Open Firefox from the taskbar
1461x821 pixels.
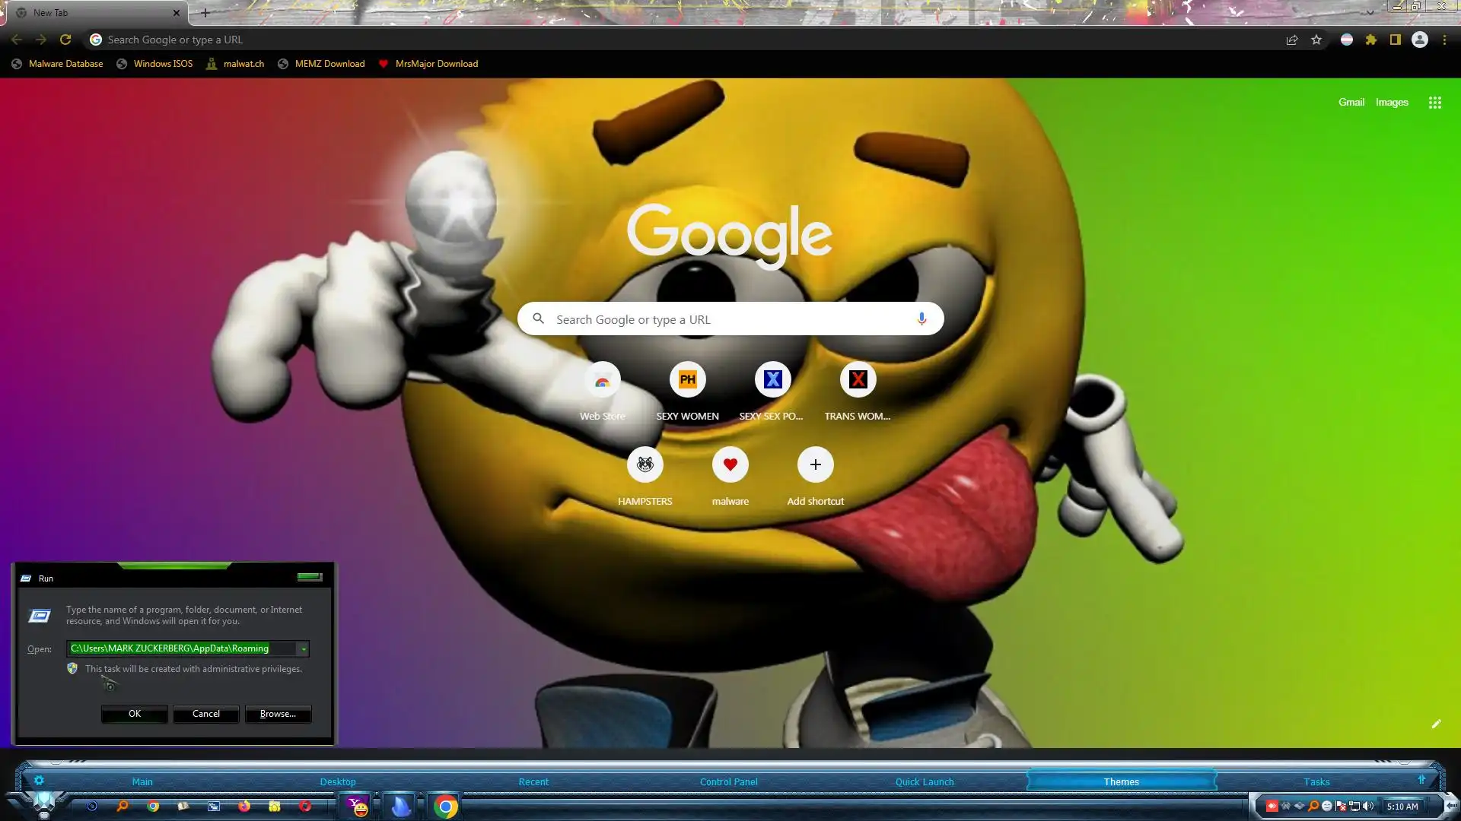[x=244, y=806]
